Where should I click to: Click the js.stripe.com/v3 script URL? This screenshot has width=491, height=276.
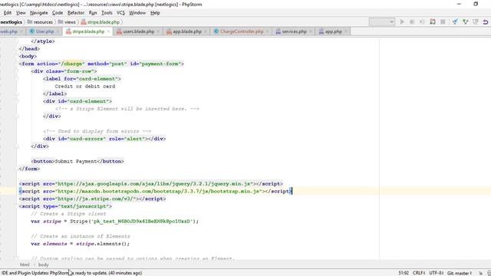[95, 199]
